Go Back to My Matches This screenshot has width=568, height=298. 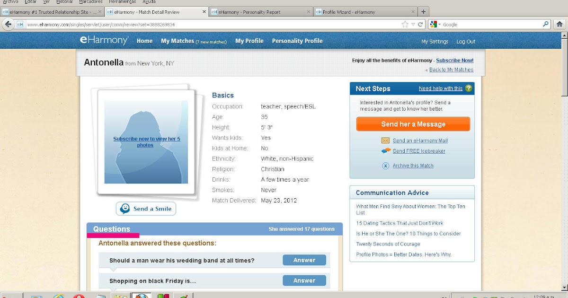[451, 70]
